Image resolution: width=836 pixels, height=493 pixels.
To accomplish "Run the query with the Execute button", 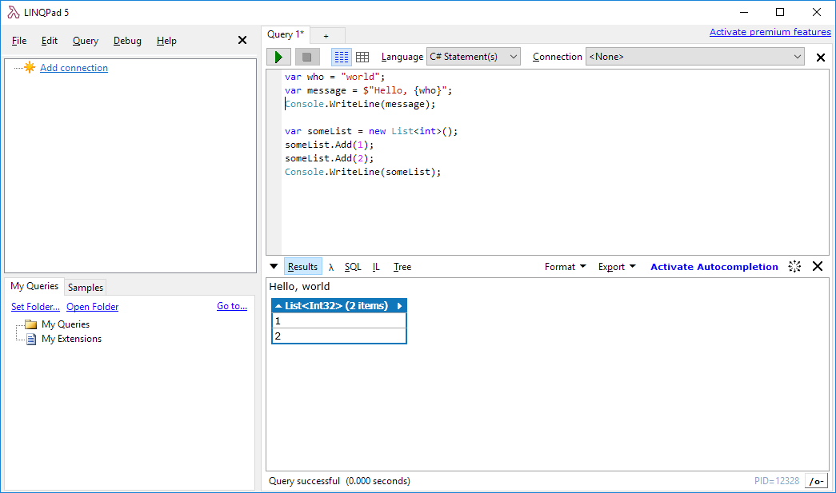I will coord(278,56).
